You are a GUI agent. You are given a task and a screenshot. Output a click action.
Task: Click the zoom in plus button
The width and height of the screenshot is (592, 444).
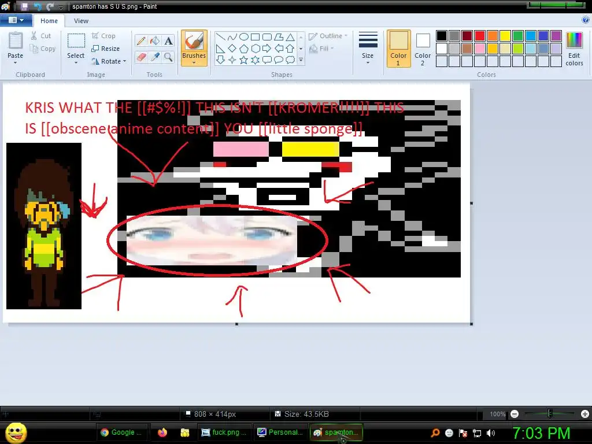[585, 414]
